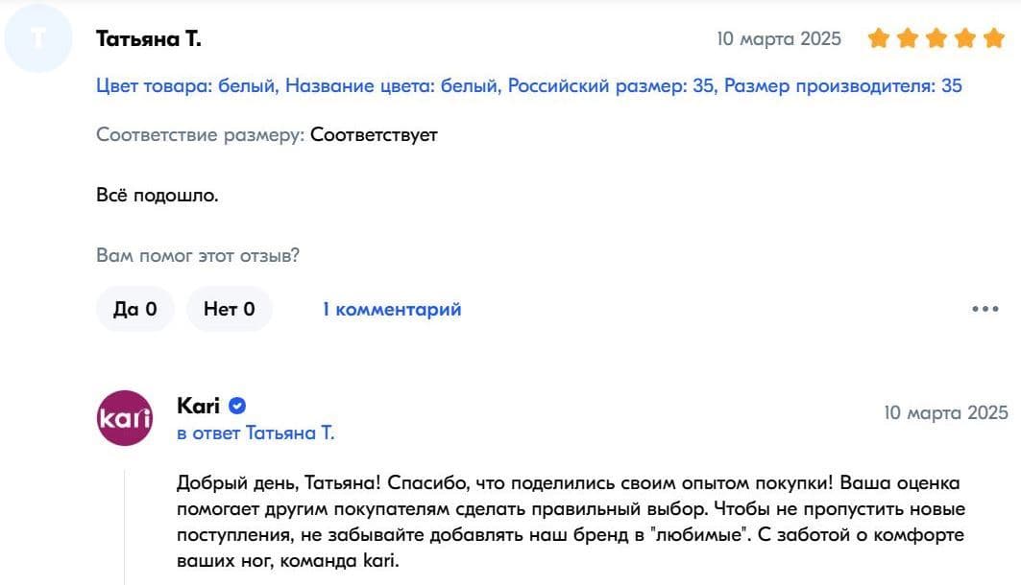Click the Kari verified badge checkmark

[x=236, y=406]
